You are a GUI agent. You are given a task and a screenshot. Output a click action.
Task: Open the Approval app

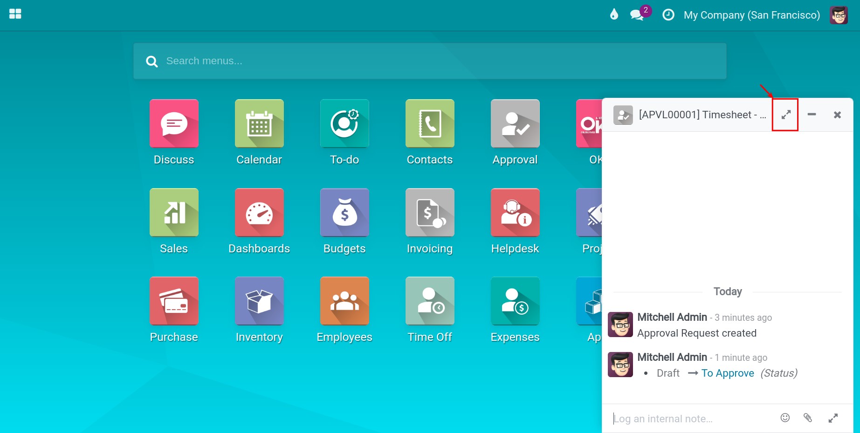[515, 124]
